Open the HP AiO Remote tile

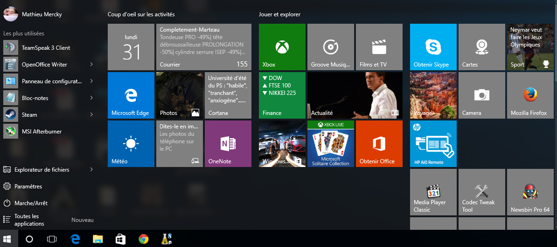click(x=433, y=144)
